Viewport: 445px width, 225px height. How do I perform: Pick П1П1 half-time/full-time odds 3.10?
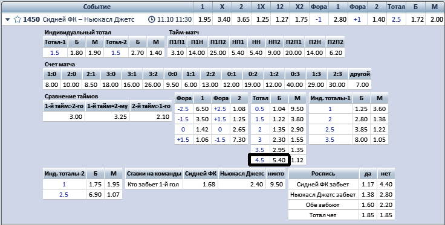click(177, 52)
